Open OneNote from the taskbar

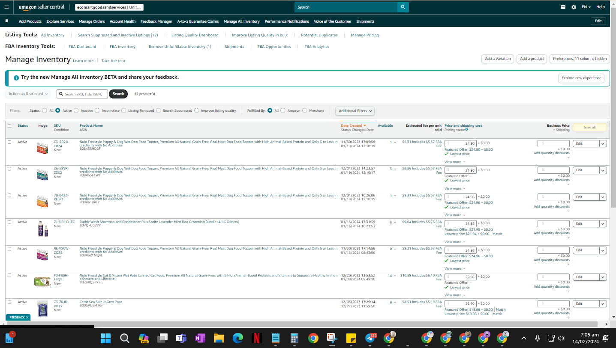tap(200, 339)
